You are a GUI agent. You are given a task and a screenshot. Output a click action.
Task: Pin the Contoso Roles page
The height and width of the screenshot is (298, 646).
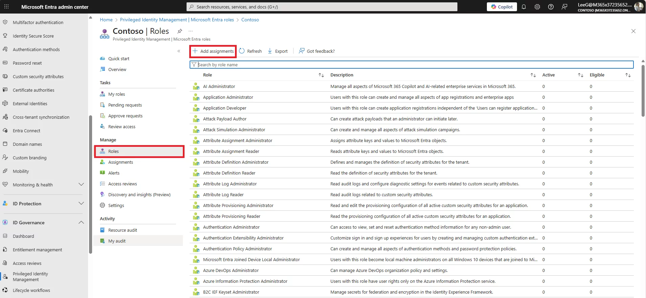180,31
